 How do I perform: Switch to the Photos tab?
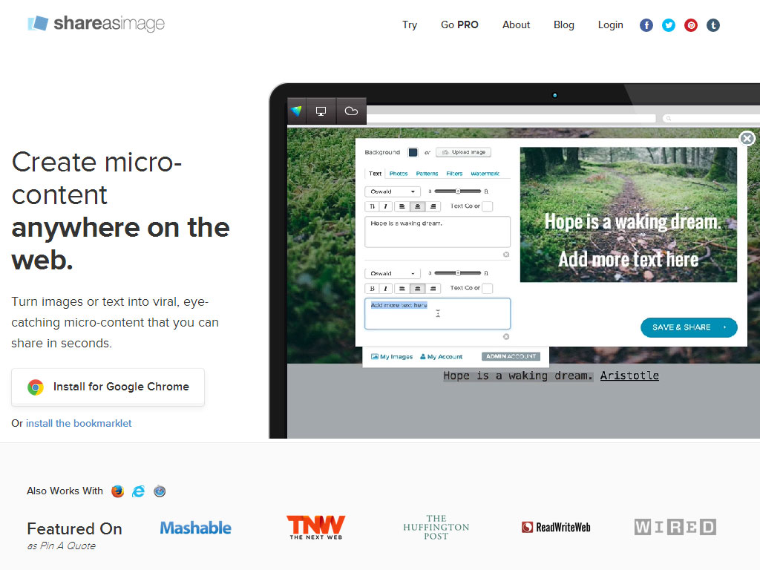(399, 174)
